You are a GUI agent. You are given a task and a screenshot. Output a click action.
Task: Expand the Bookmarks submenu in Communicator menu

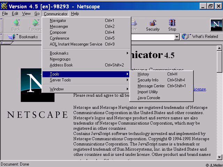click(86, 53)
